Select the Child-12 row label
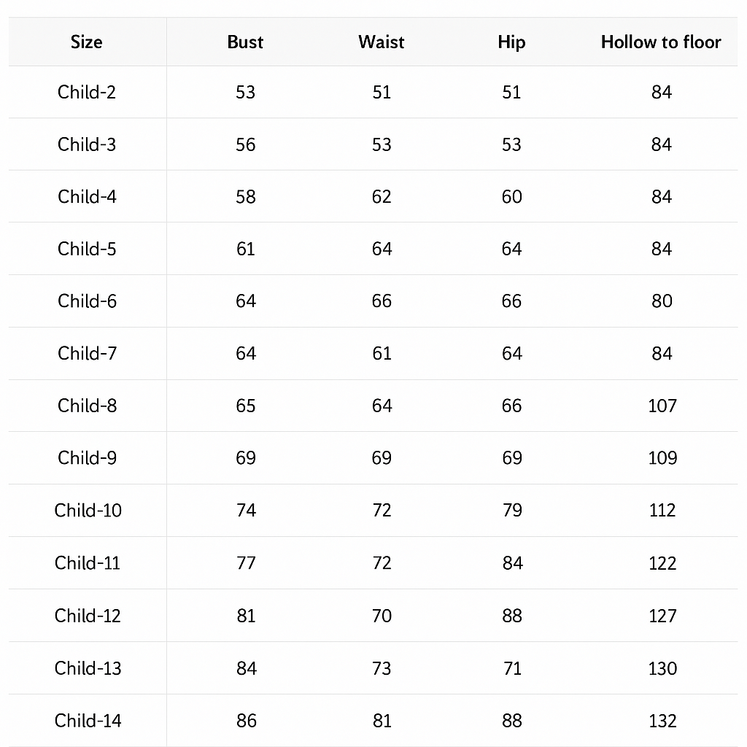 click(x=88, y=616)
